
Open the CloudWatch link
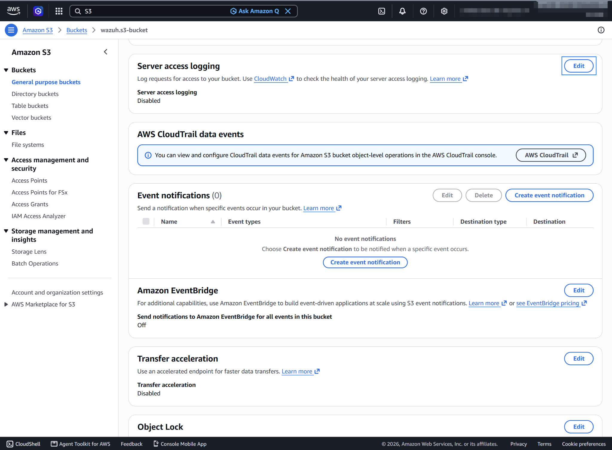(x=274, y=79)
